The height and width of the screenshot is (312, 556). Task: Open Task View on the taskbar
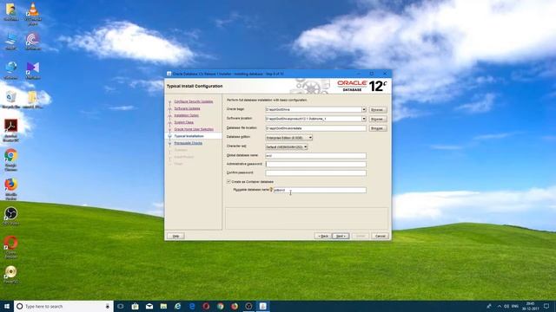[x=121, y=306]
